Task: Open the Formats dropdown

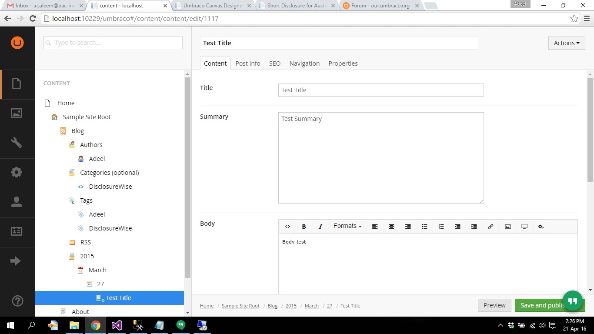Action: pyautogui.click(x=347, y=226)
